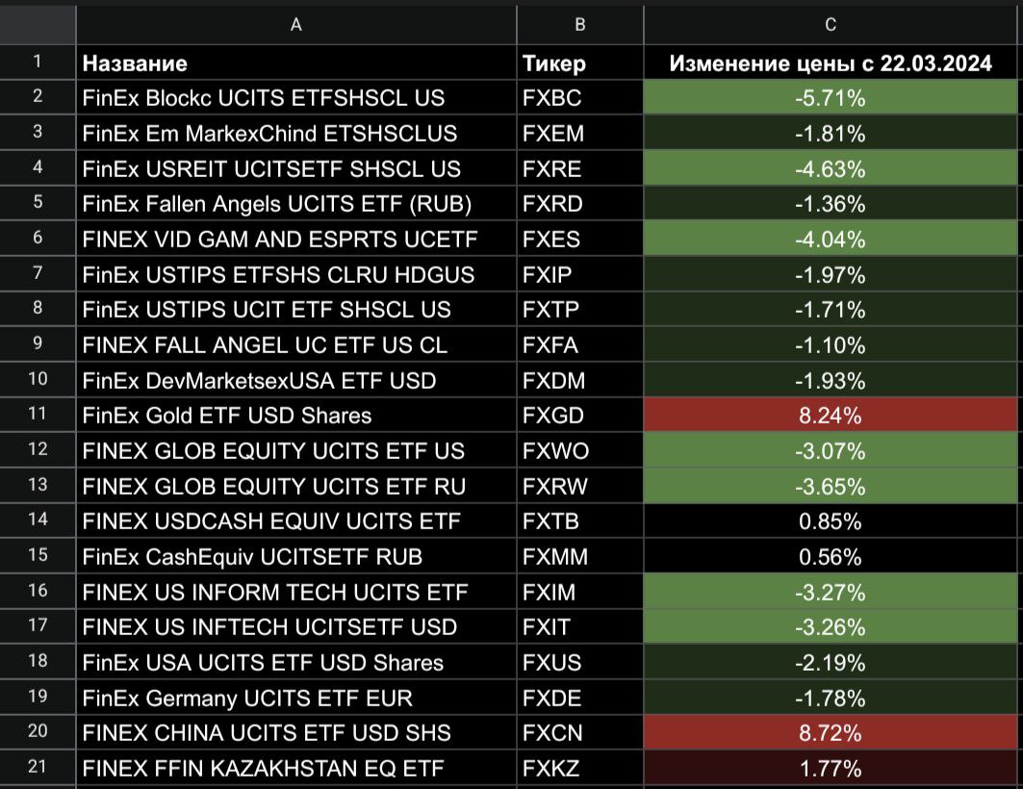
Task: Click the select-all corner box
Action: (x=38, y=26)
